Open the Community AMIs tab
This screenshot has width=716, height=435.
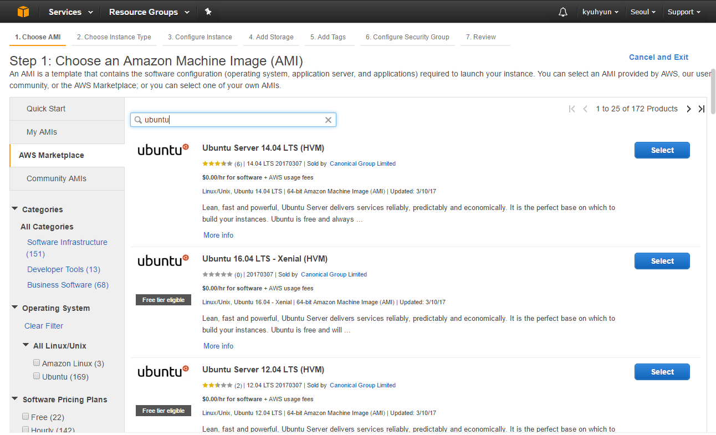(67, 178)
